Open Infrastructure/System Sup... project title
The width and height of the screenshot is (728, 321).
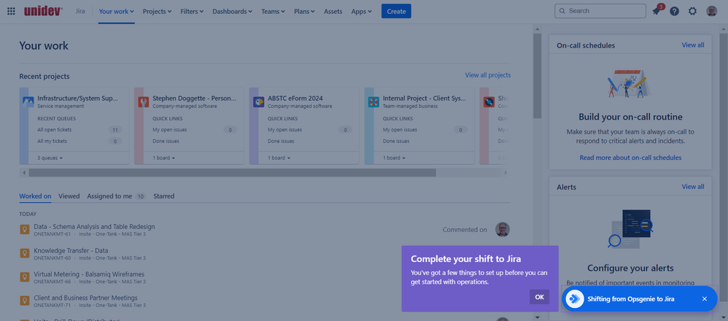coord(77,98)
